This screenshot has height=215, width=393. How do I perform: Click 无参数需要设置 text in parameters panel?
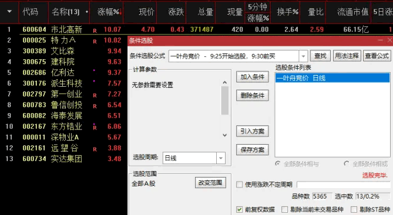(153, 85)
